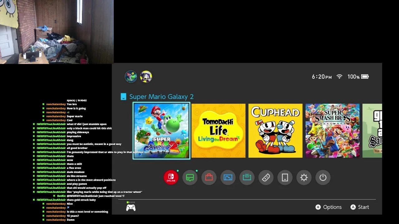This screenshot has width=399, height=224.
Task: Click chat message 'Cool'
Action: [70, 120]
